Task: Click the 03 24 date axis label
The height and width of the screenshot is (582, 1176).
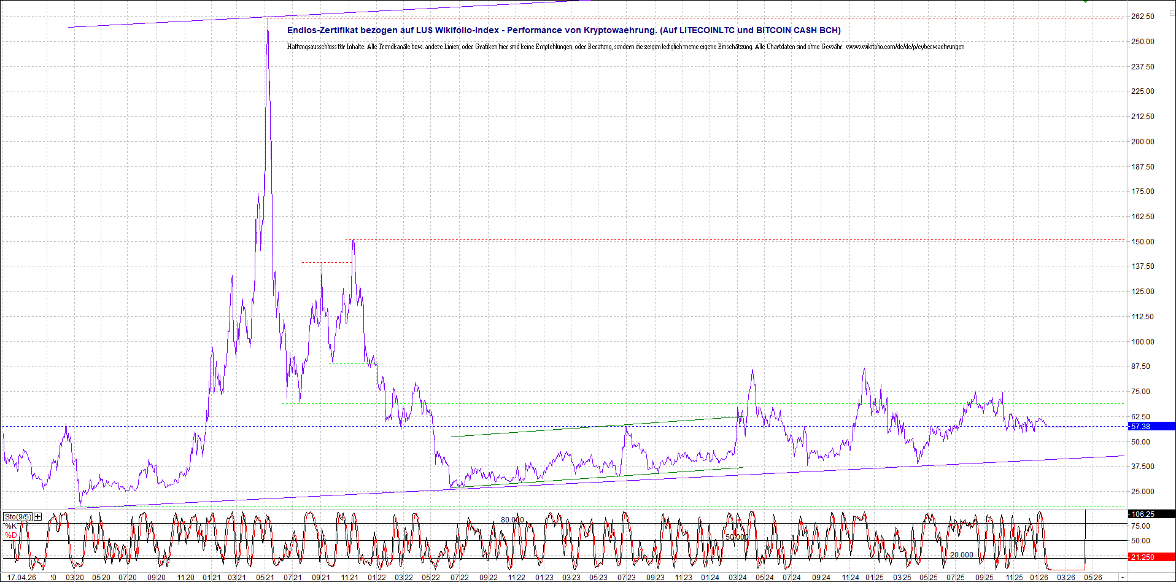Action: (738, 577)
